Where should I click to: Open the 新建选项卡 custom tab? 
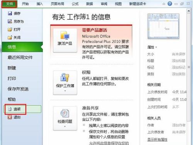tap(137, 4)
